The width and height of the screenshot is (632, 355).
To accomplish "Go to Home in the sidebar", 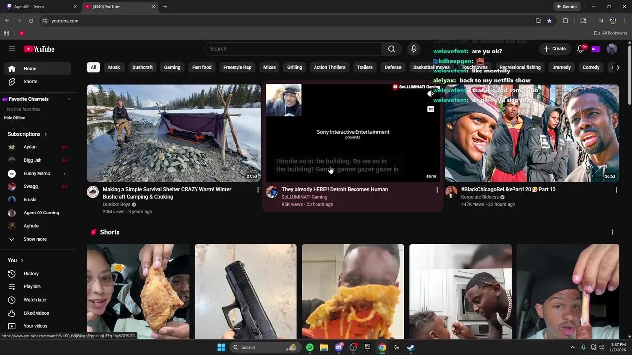I will (x=38, y=69).
